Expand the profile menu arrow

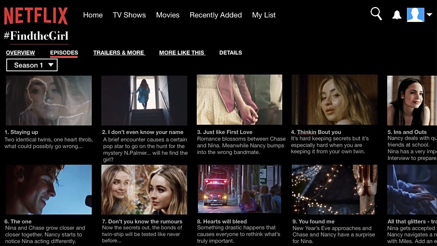click(430, 15)
